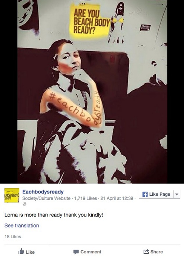Open the posted photo of Lorna
Screen dimensions: 184x259
[92, 92]
